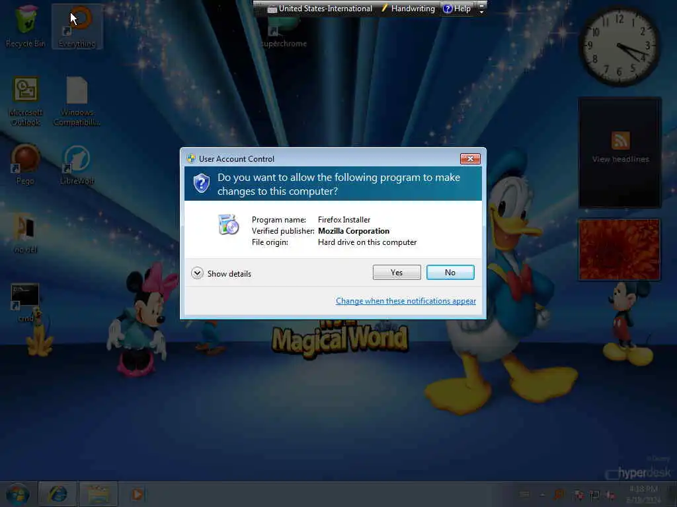Close the User Account Control dialog
The width and height of the screenshot is (677, 507).
470,158
